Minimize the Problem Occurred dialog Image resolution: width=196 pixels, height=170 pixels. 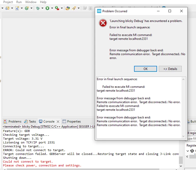(158, 11)
